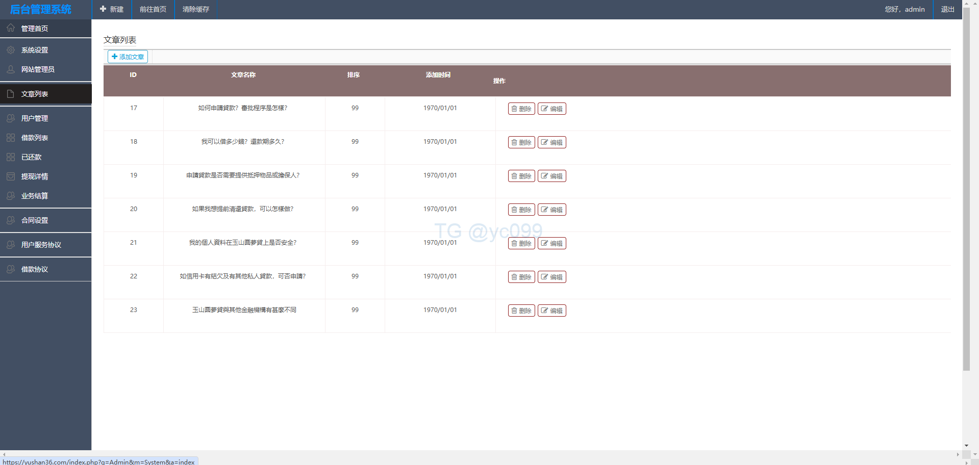This screenshot has width=979, height=465.
Task: Edit article with ID 21
Action: 552,243
